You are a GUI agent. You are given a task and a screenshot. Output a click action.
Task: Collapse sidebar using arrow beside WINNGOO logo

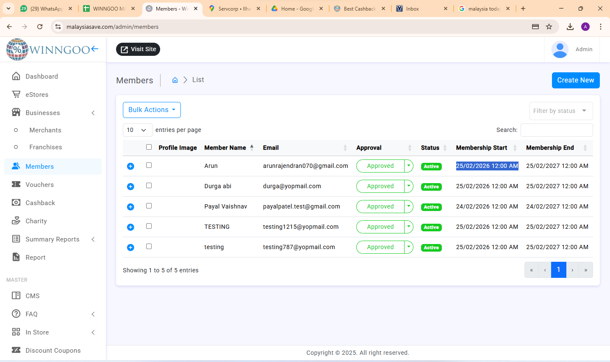[x=94, y=49]
